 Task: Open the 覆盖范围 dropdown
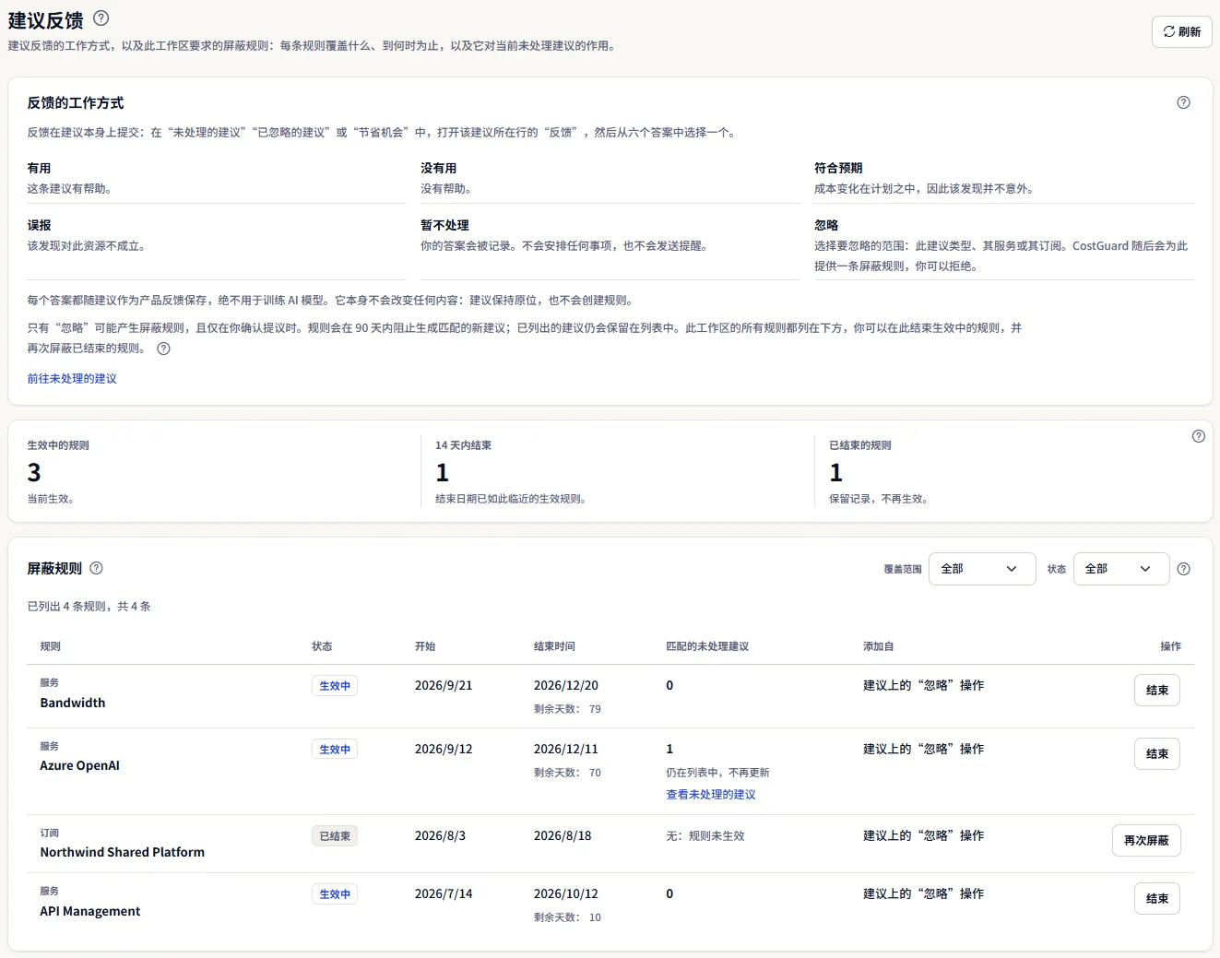[x=982, y=569]
